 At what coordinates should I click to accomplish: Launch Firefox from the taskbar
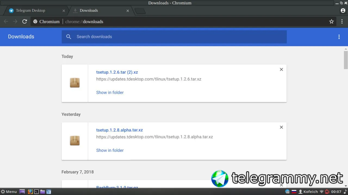pos(30,191)
